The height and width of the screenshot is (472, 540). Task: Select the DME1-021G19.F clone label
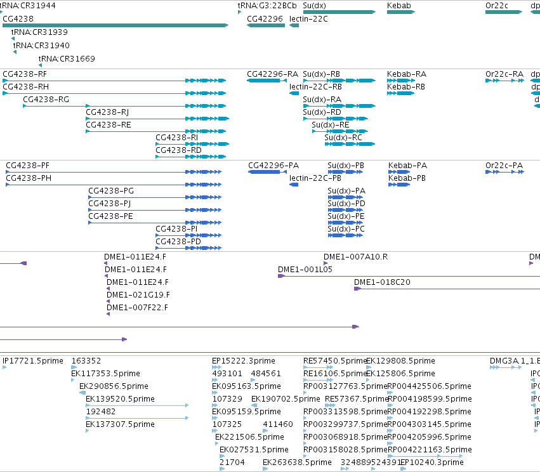138,295
